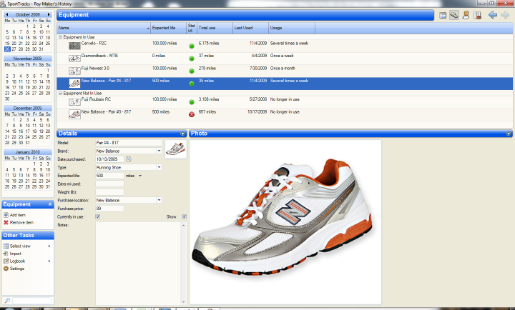Toggle the Currently in use checkbox
This screenshot has width=515, height=310.
[x=97, y=216]
